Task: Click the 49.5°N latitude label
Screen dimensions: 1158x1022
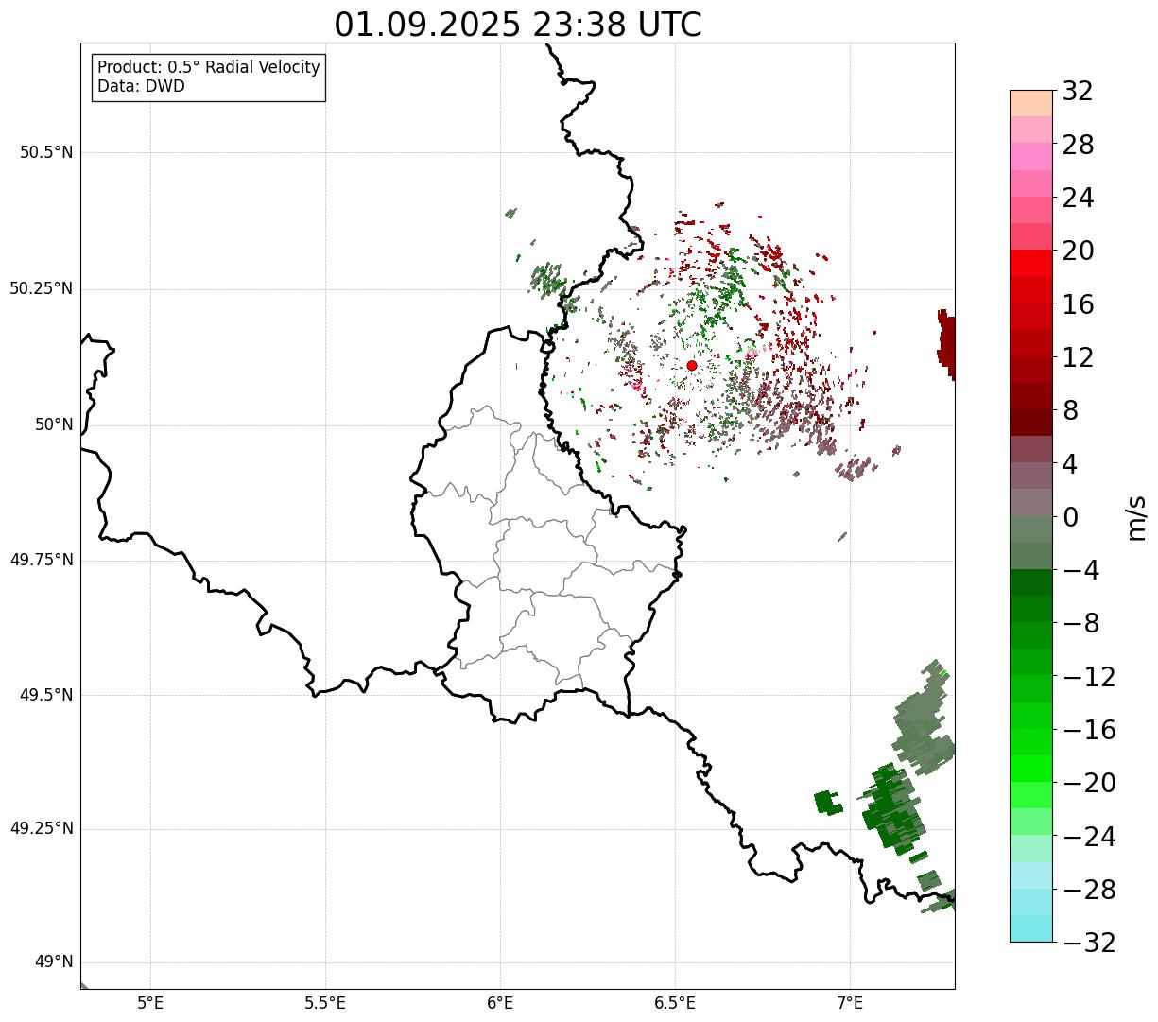Action: coord(46,695)
